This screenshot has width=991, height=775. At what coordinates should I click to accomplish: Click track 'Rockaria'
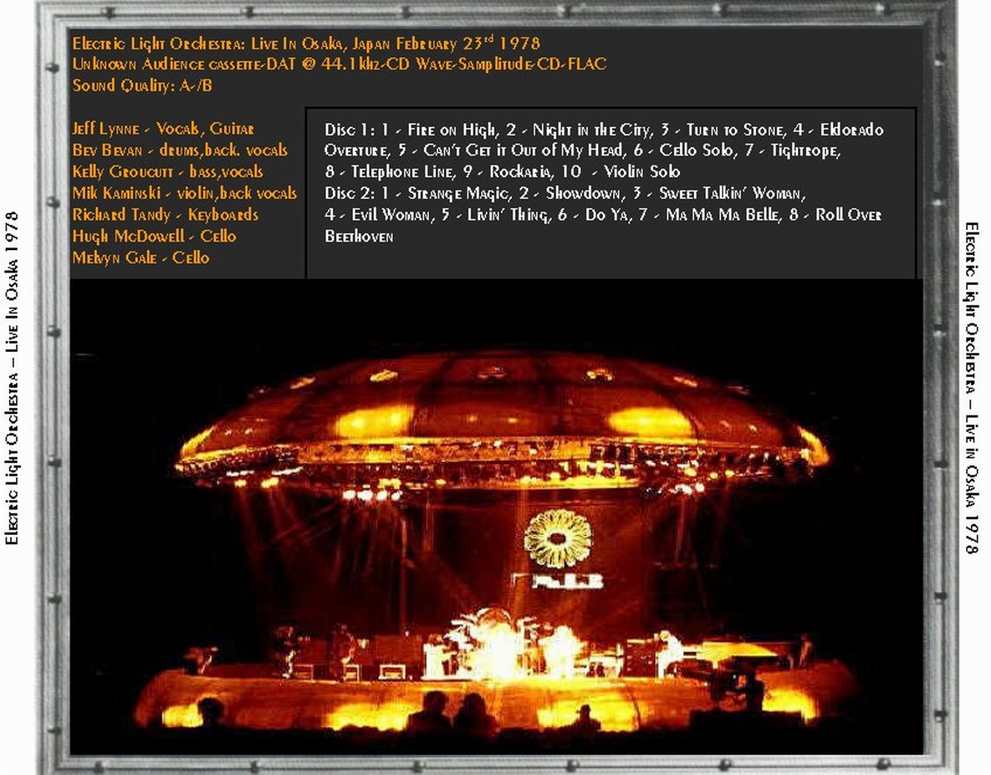(519, 171)
